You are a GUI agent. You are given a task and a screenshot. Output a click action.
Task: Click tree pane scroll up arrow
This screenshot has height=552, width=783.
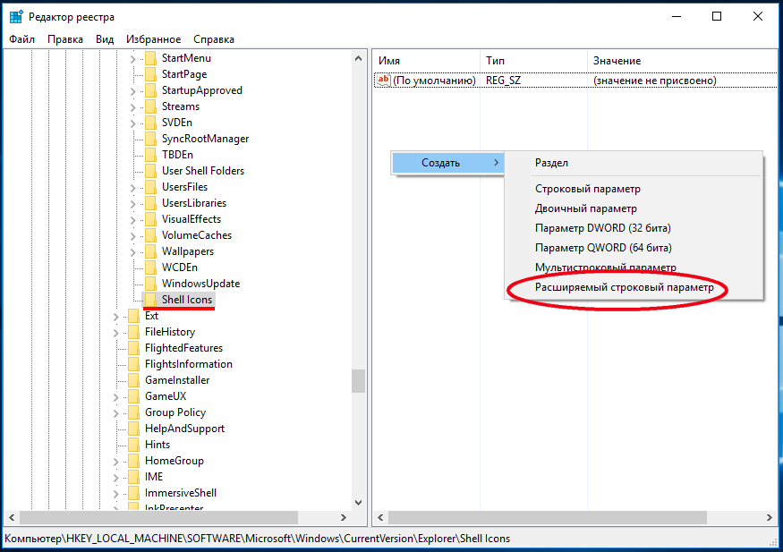pos(358,58)
